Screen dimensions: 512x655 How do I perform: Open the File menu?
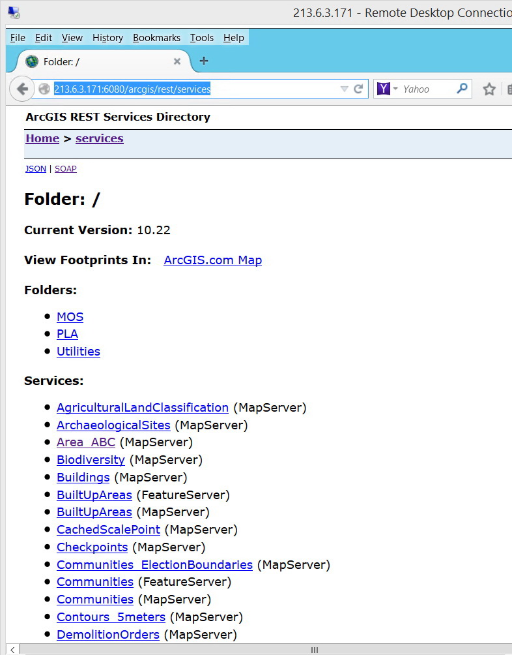(18, 38)
